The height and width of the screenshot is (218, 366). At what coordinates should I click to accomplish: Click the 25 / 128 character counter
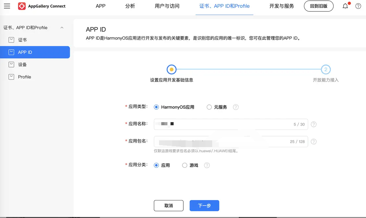pyautogui.click(x=297, y=142)
